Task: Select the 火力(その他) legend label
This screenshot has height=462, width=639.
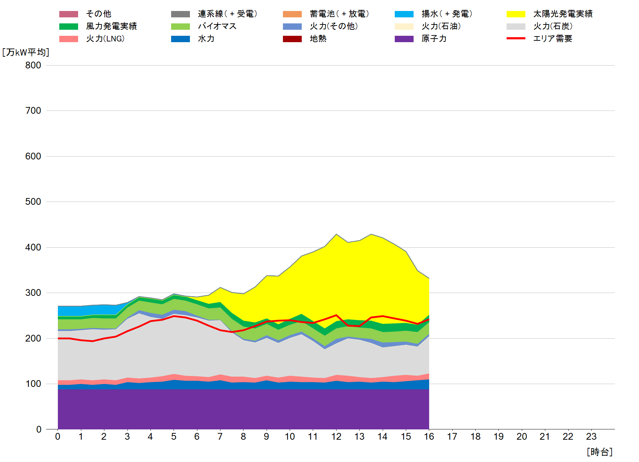Action: 334,26
